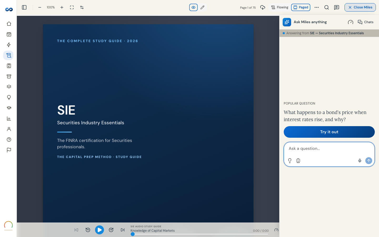Click the audio progress slider handle
This screenshot has height=237, width=379.
(133, 234)
